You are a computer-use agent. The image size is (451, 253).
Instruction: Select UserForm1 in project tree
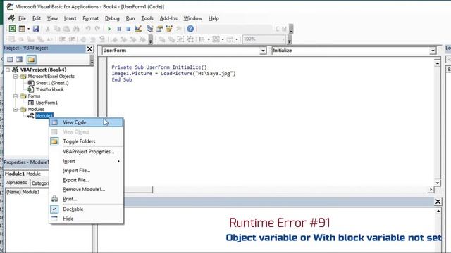[47, 103]
